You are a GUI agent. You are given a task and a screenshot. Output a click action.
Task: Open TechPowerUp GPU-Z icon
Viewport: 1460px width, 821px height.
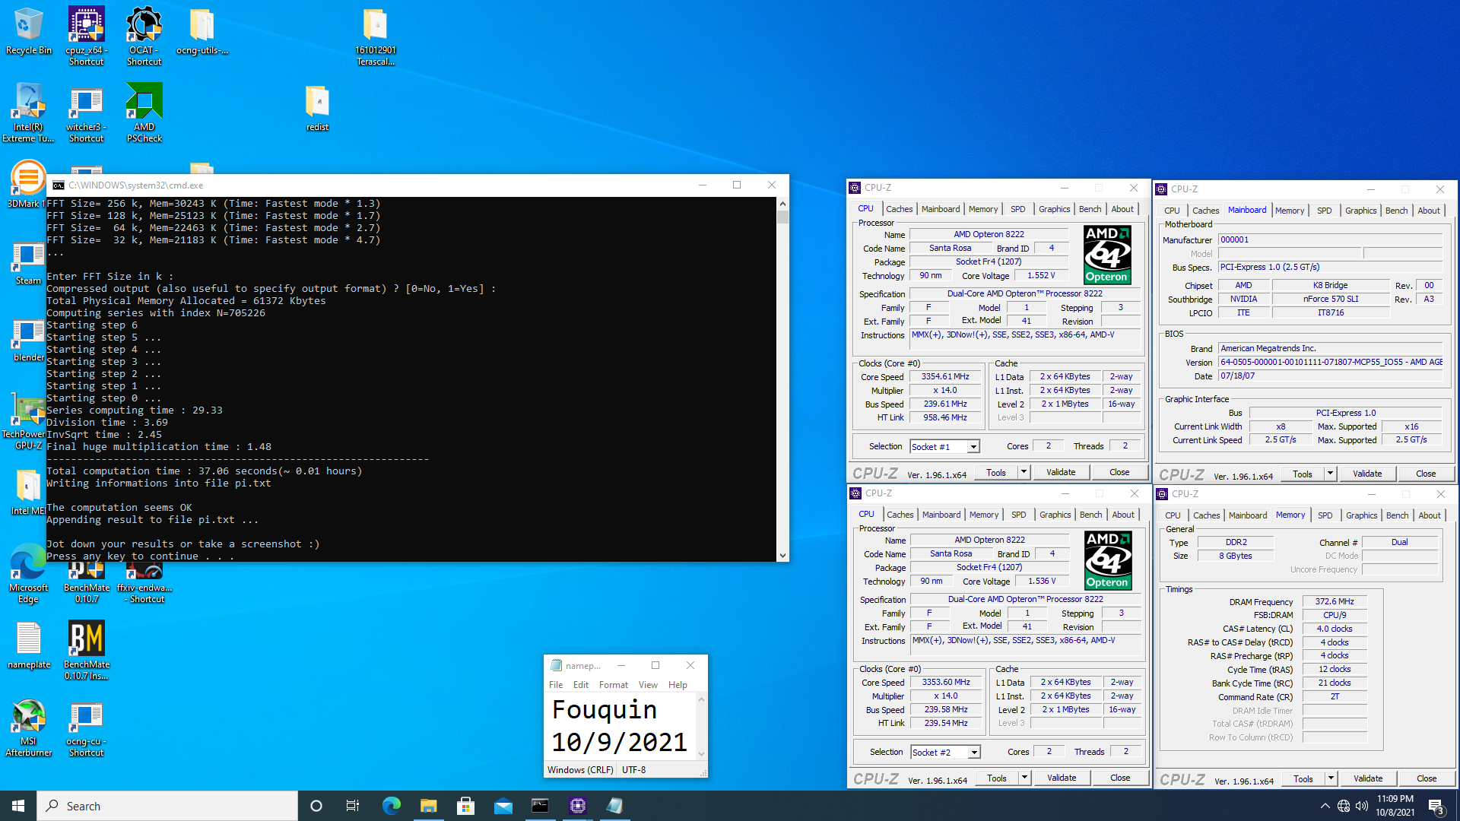(27, 422)
